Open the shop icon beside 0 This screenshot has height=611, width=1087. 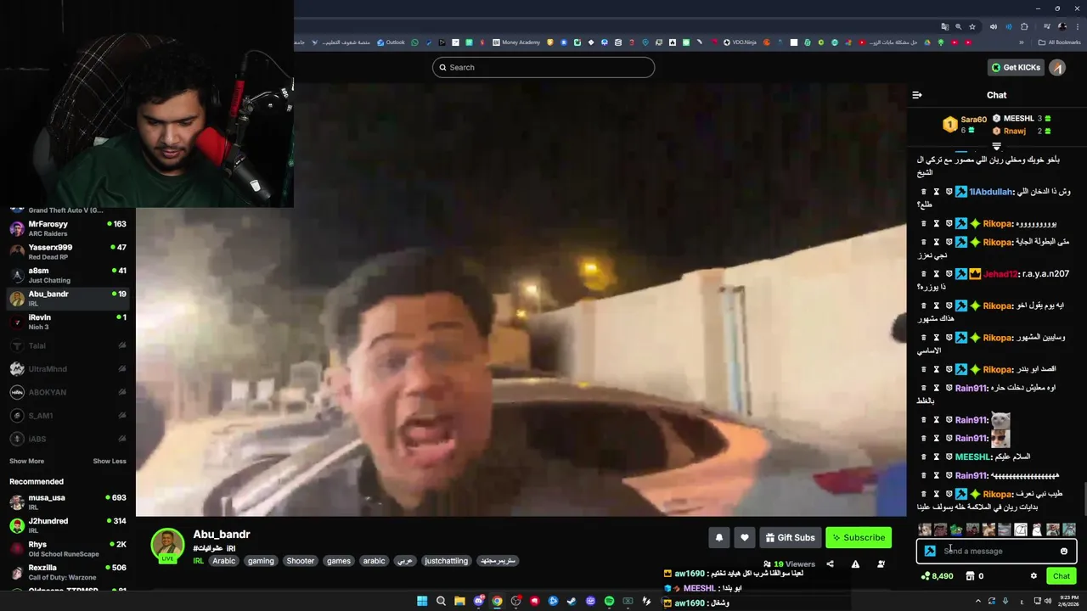(x=970, y=576)
